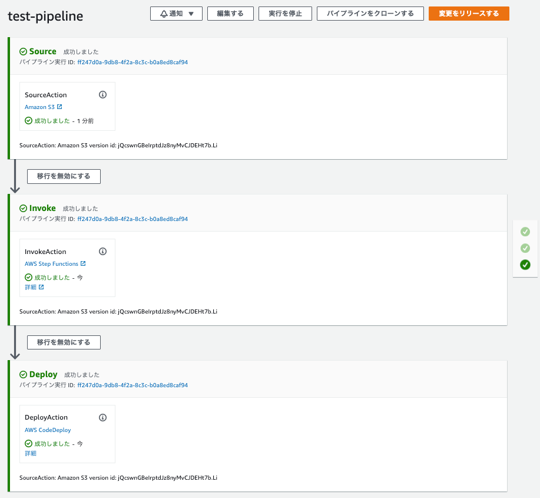Image resolution: width=540 pixels, height=498 pixels.
Task: Click the 編集する button to edit the pipeline
Action: pos(230,13)
